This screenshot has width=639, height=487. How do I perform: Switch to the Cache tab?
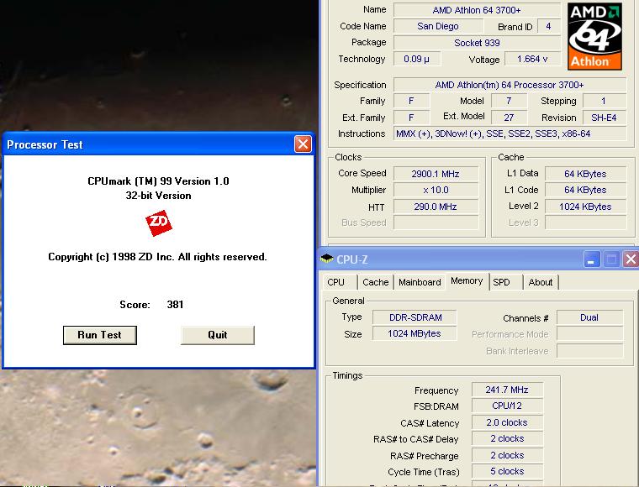pos(376,282)
